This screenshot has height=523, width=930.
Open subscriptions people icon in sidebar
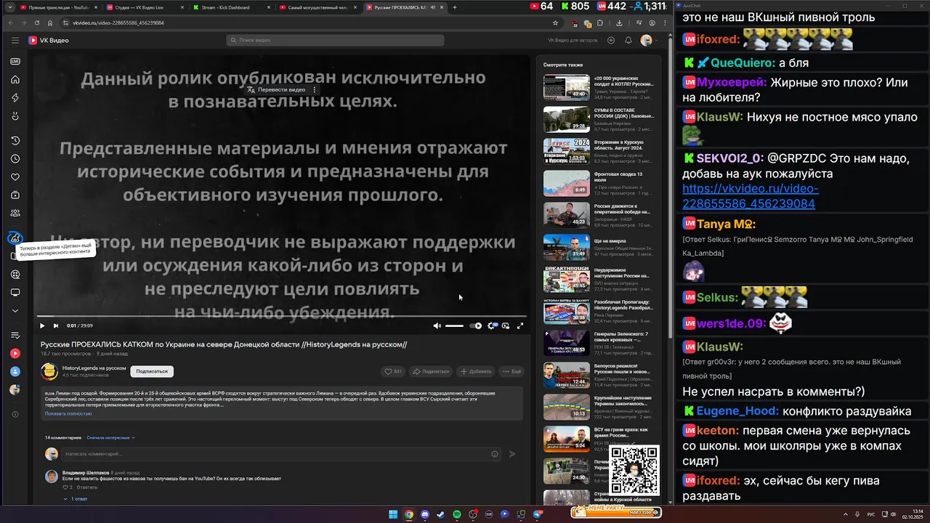(15, 213)
